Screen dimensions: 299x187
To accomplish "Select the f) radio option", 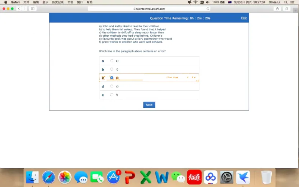I will (112, 95).
